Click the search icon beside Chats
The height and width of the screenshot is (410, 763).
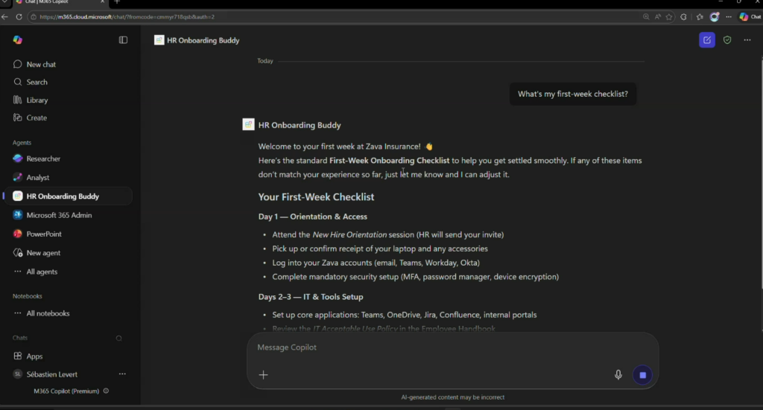[x=118, y=338]
